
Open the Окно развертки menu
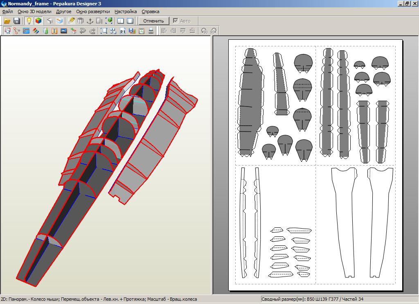(93, 11)
